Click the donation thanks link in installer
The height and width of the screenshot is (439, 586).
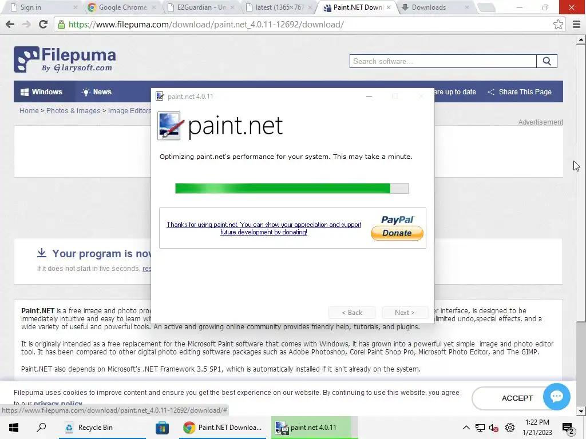point(264,228)
